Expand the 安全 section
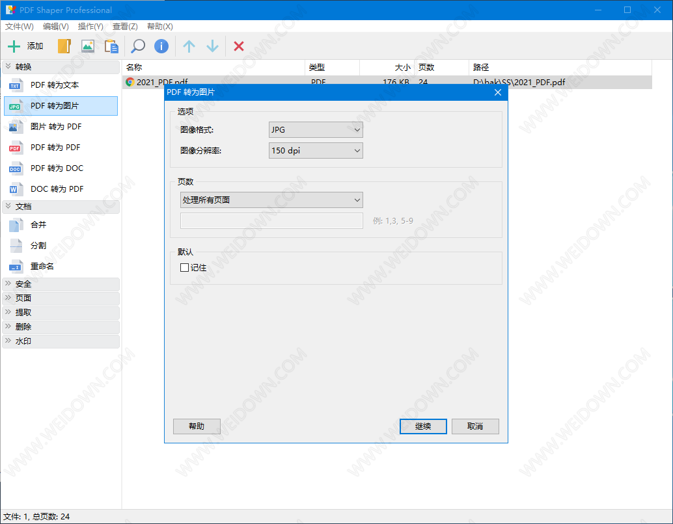Screen dimensions: 673x524 click(61, 284)
